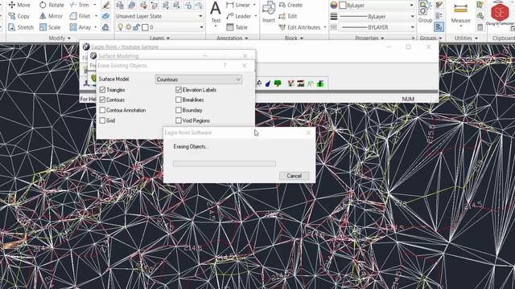Viewport: 515px width, 289px height.
Task: Click Edit block
Action: [288, 16]
